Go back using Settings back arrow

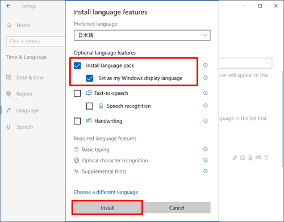(x=9, y=6)
